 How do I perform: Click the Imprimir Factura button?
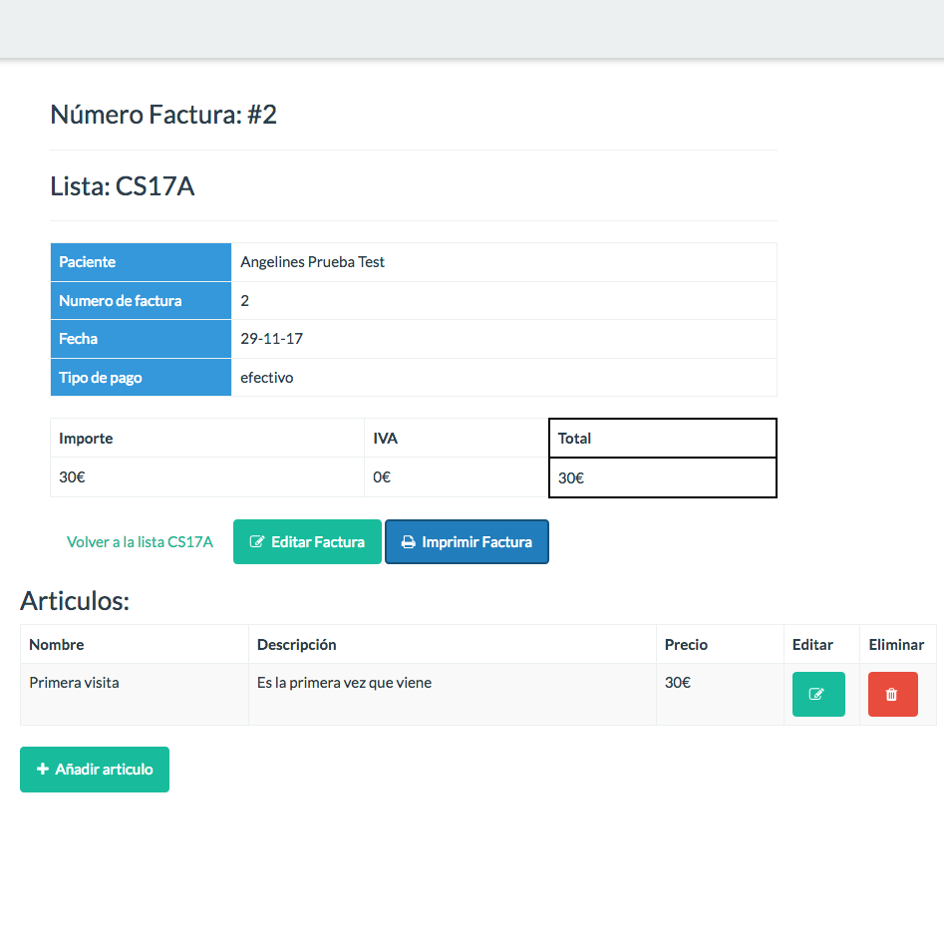(x=467, y=541)
